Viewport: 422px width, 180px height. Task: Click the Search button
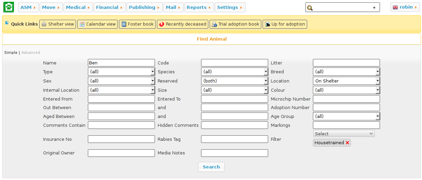click(x=211, y=167)
